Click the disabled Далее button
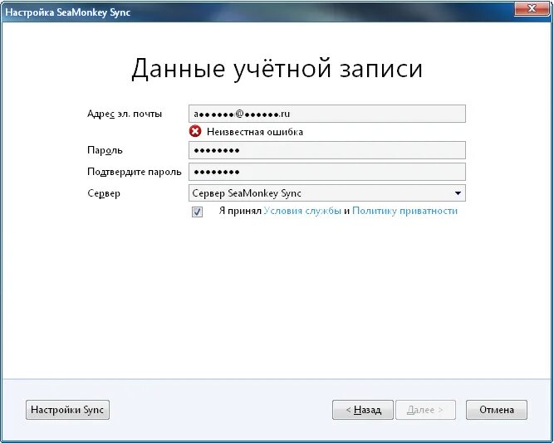554x443 pixels. coord(425,410)
